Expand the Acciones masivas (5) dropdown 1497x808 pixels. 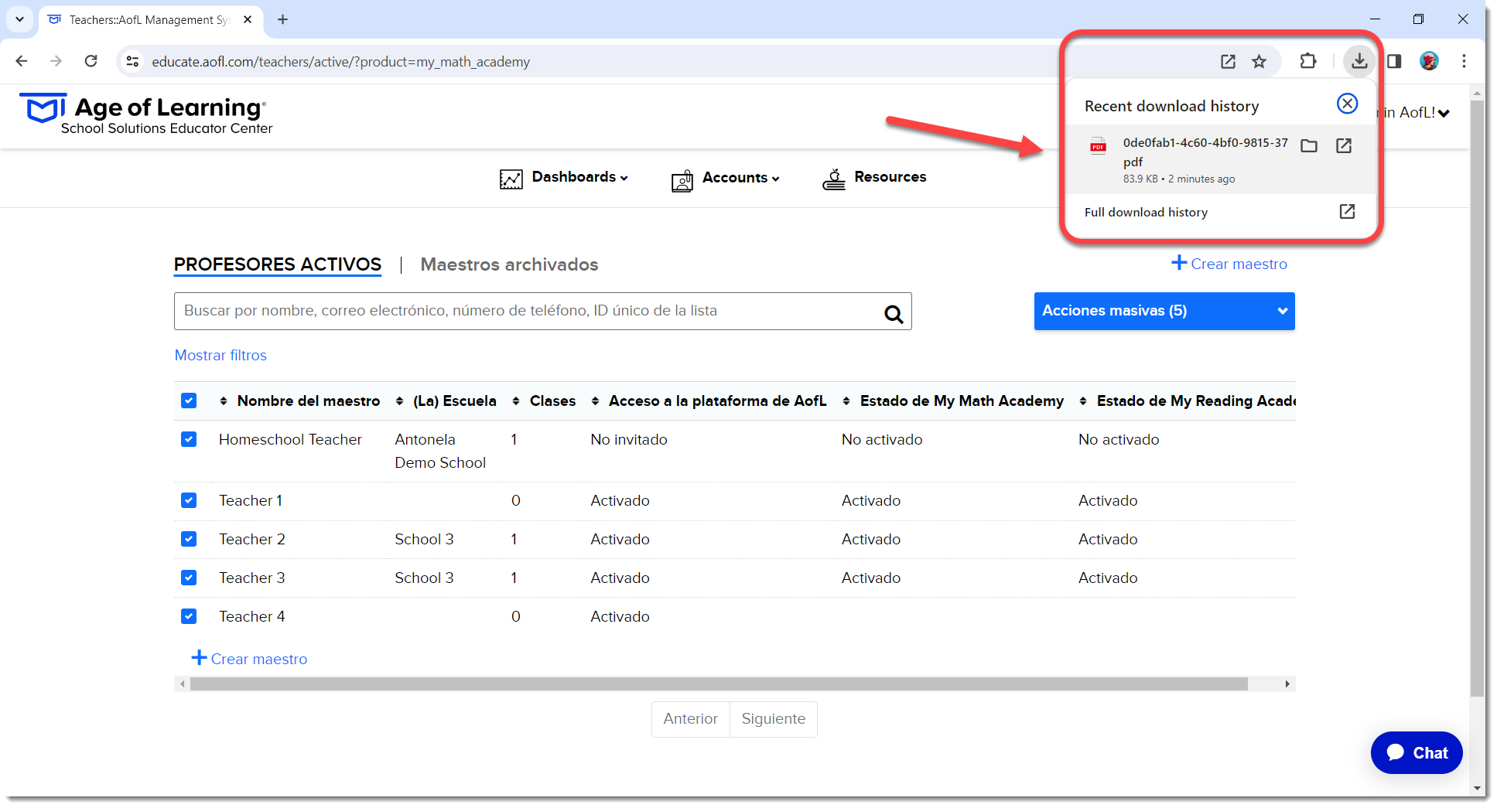click(1164, 311)
